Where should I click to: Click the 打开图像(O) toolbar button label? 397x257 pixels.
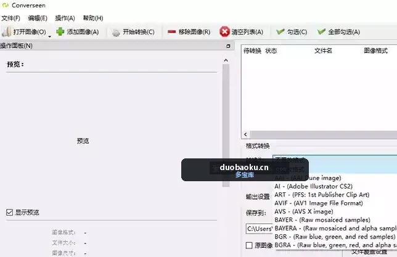tap(30, 32)
